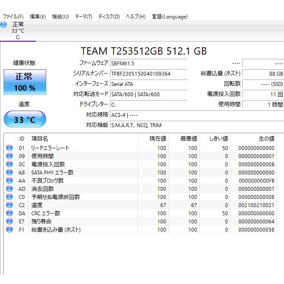Click status orb for E7 残り寿命
Image resolution: width=284 pixels, height=284 pixels.
(x=9, y=221)
